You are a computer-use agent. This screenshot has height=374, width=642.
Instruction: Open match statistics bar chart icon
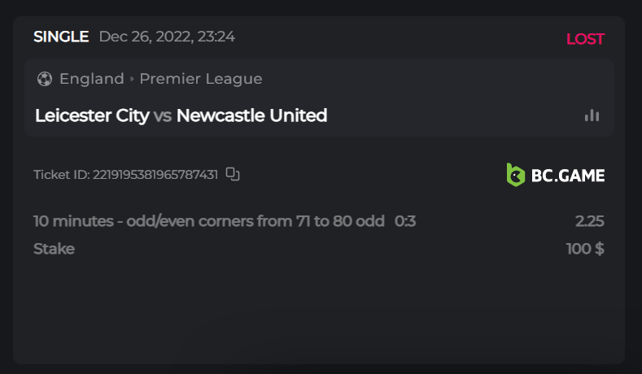tap(592, 115)
